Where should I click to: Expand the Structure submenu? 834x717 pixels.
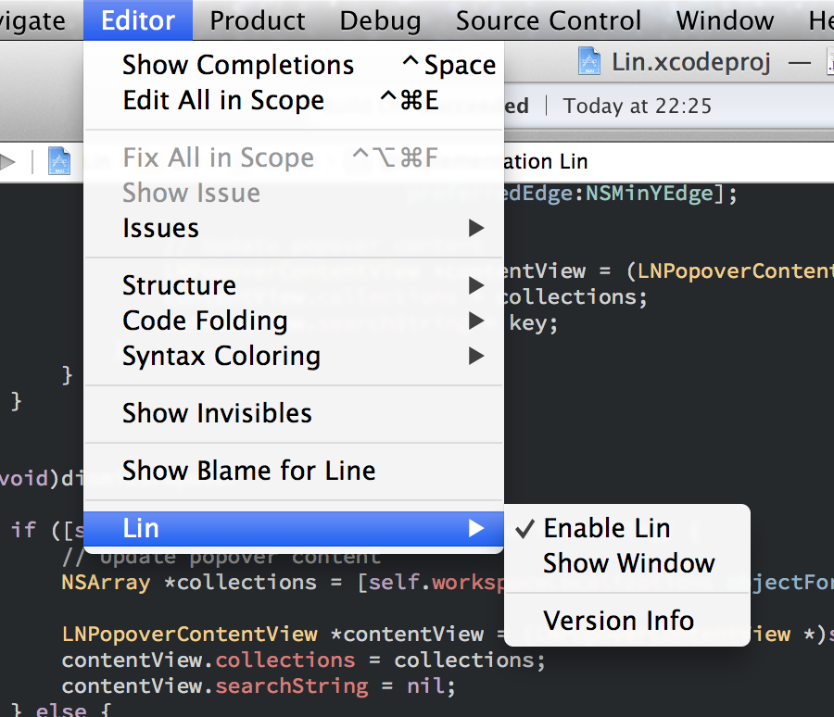click(x=179, y=285)
